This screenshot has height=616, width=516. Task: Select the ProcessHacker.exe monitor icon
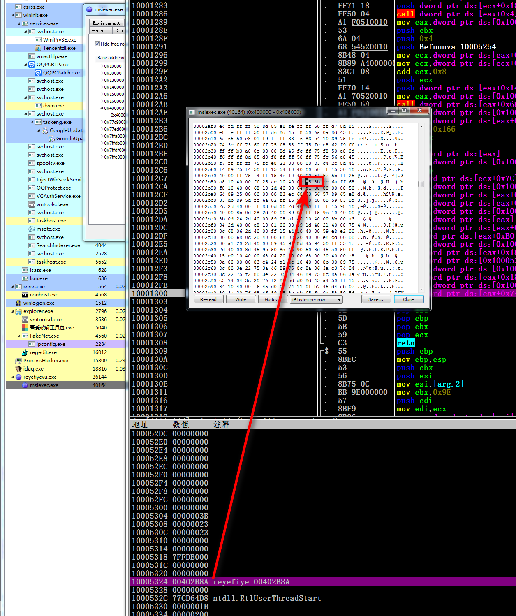coord(19,361)
